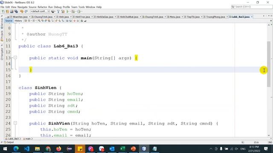Open the Profile Project dropdown arrow
The image size is (273, 153).
point(81,11)
